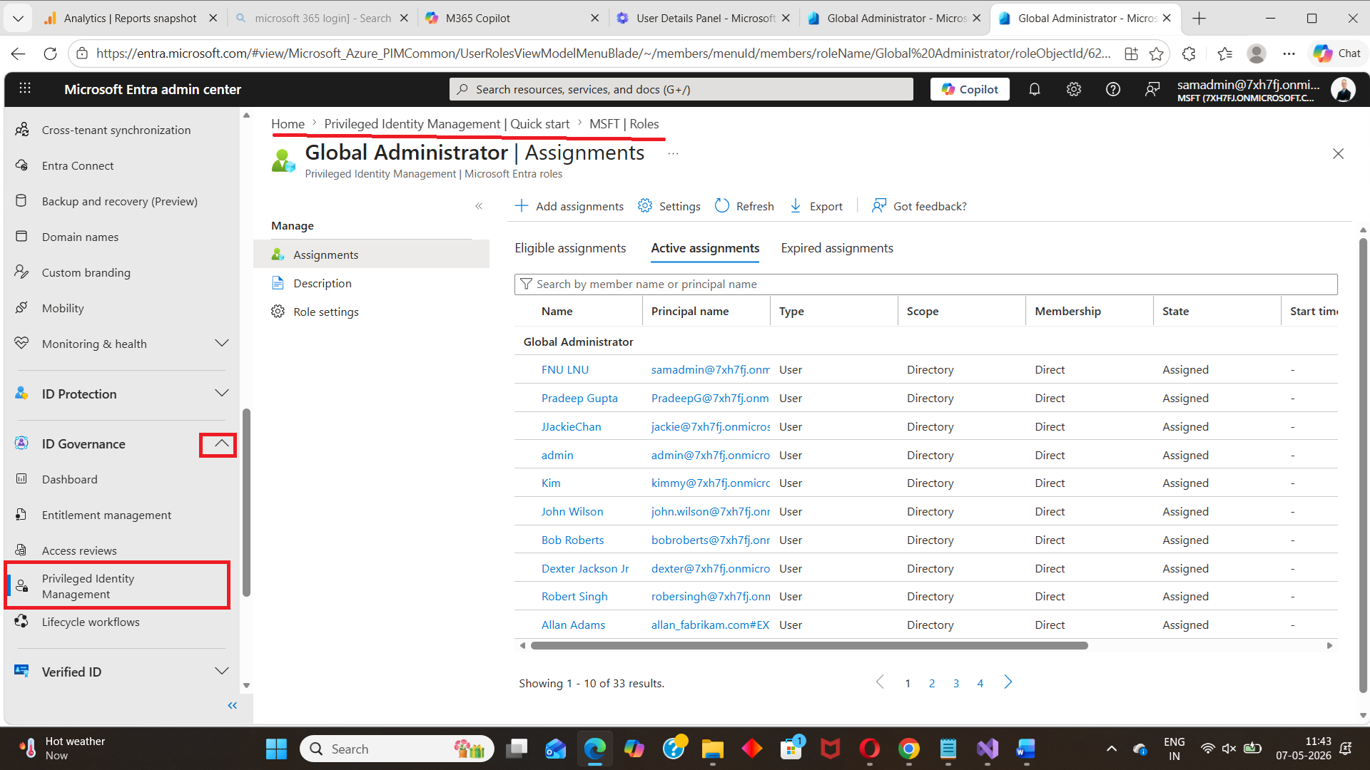Expand the ID Protection section
This screenshot has height=770, width=1370.
(221, 394)
